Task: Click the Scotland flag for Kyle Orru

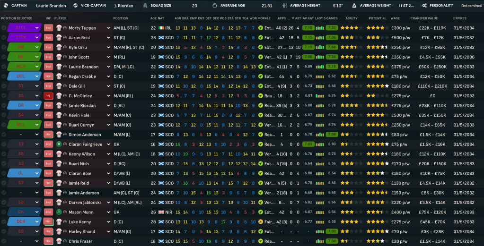Action: pos(161,47)
